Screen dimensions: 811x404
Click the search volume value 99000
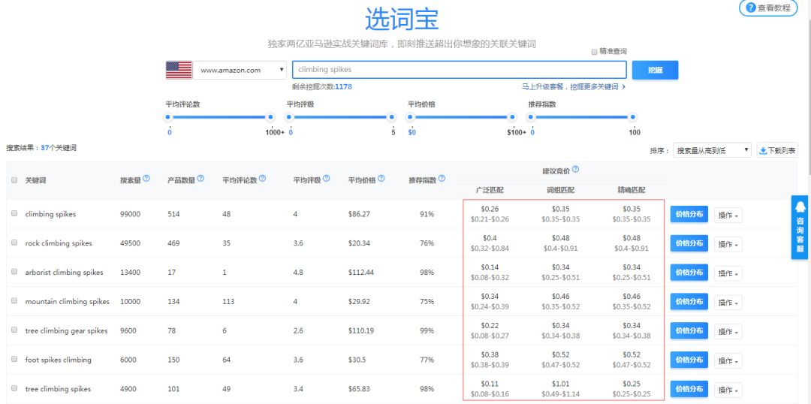(131, 214)
